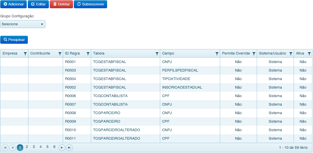Image resolution: width=313 pixels, height=153 pixels.
Task: Select the R0004 rule cell
Action: tap(77, 79)
